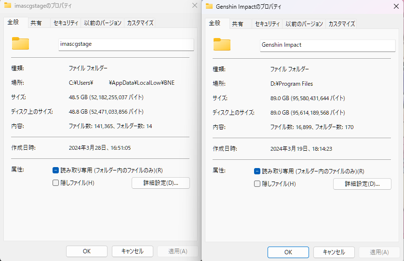Toggle 隠しファイル checkbox in imascgstage window
The height and width of the screenshot is (261, 404).
55,183
